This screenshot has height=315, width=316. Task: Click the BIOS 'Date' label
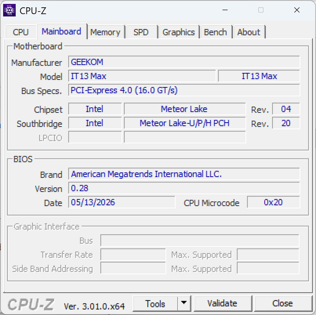pyautogui.click(x=53, y=203)
